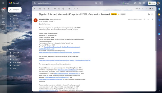Screen dimensions: 162x93
Task: Click jhonni_rahman email address link
Action: [52, 47]
